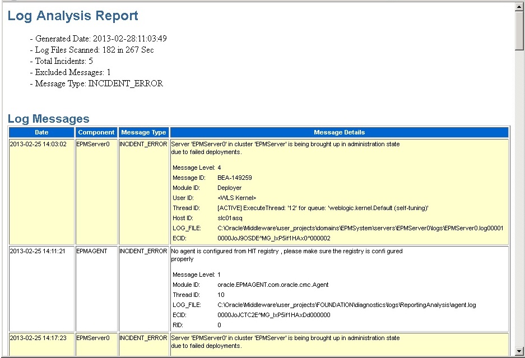Click the ExecuteThread '12' Thread ID value

[x=323, y=208]
